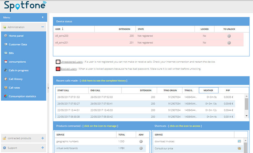Screen dimensions: 253x153
Task: Expand the contracted products section
Action: point(43,138)
